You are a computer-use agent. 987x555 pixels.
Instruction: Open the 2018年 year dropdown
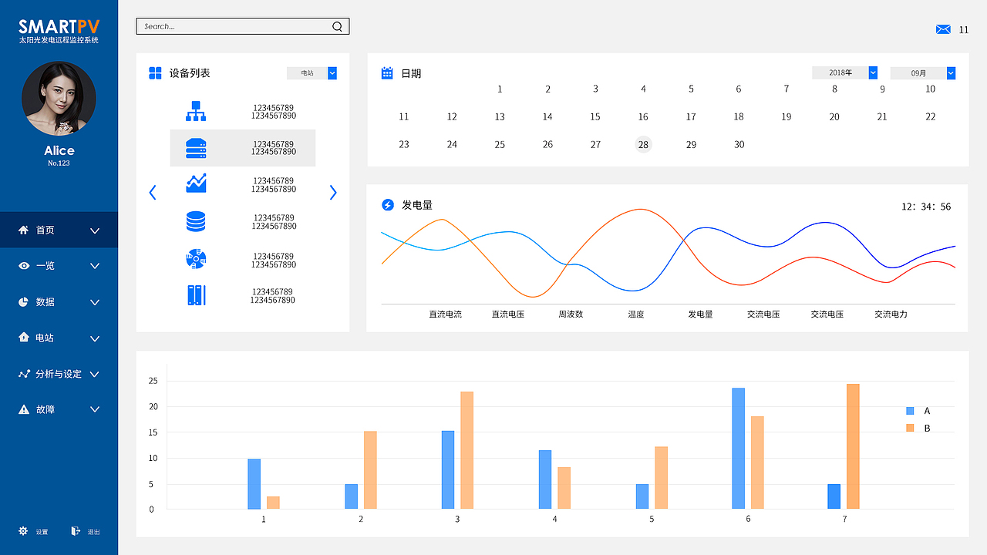click(x=845, y=72)
